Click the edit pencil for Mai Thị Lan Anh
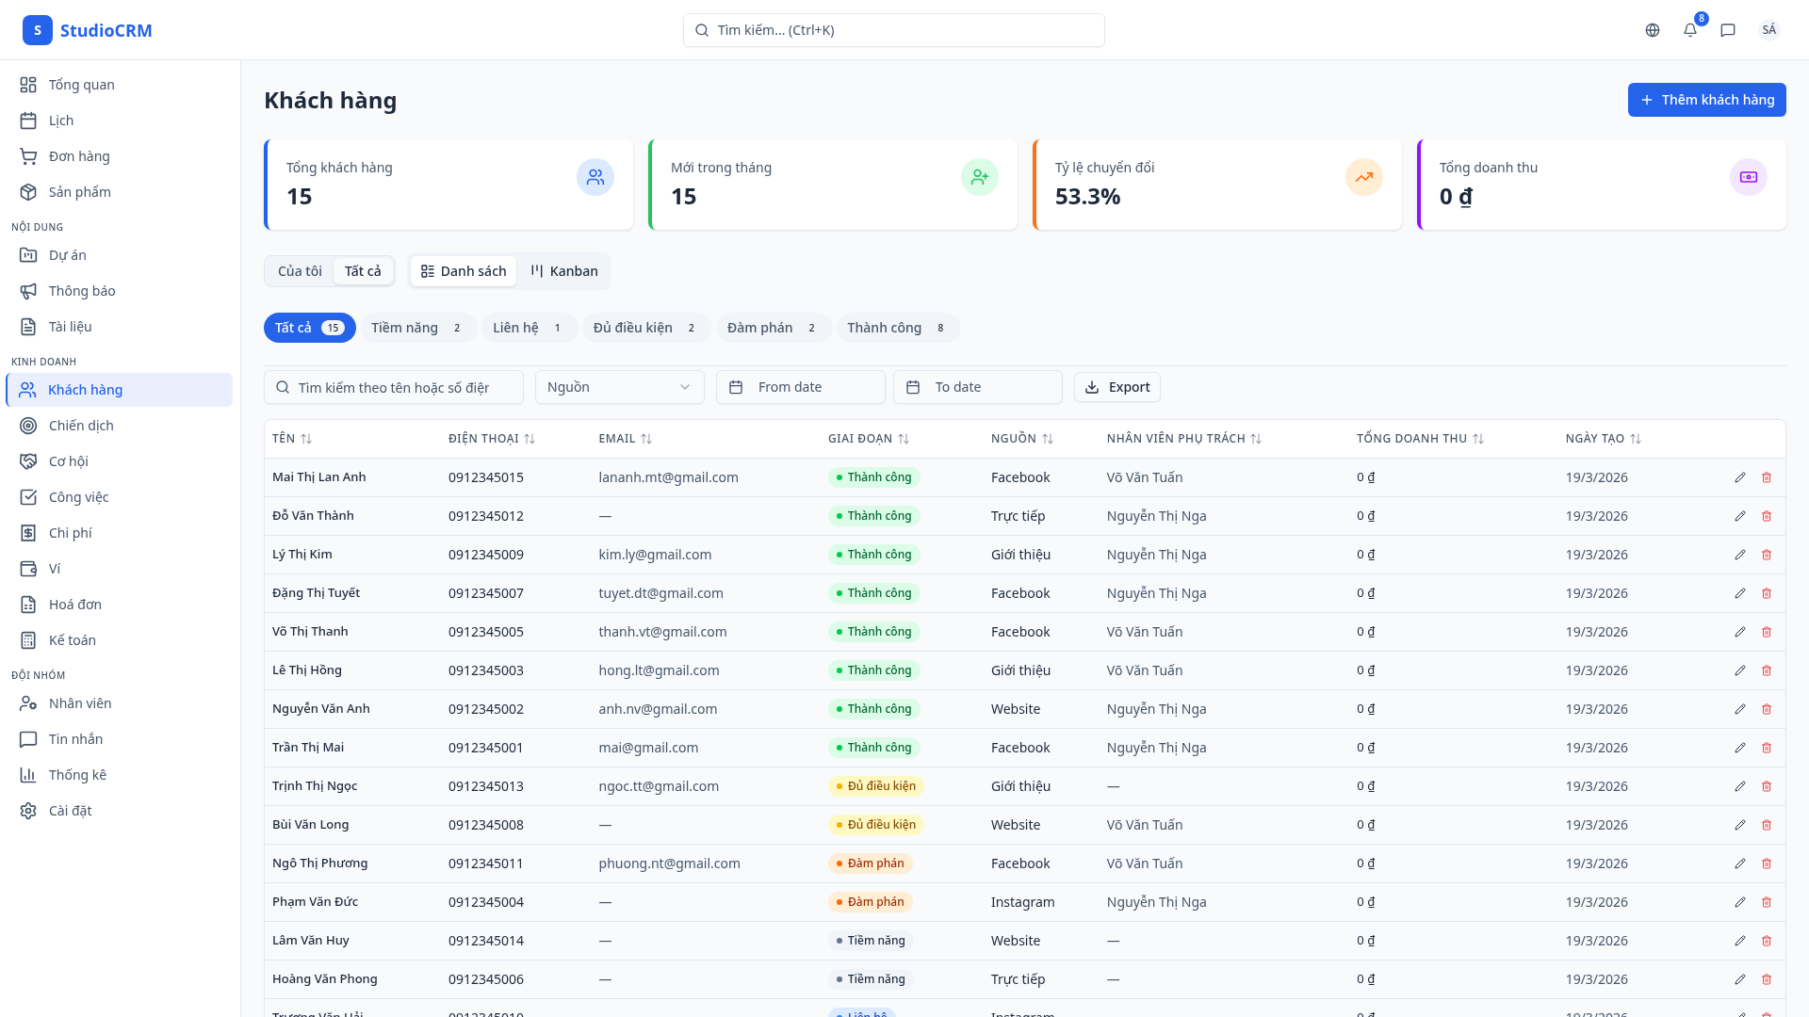The image size is (1809, 1017). tap(1739, 477)
